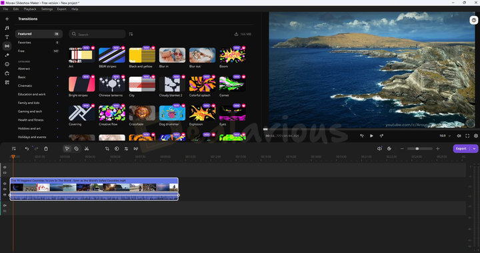
Task: Open the Edit menu
Action: tap(16, 9)
